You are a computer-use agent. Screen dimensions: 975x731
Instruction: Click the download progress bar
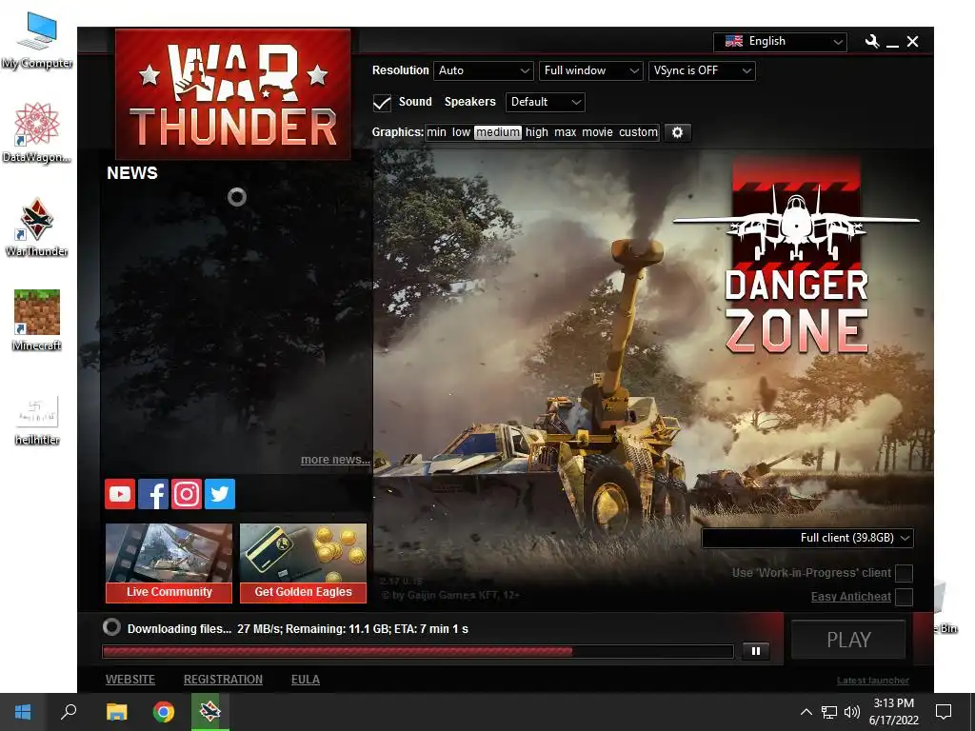418,651
